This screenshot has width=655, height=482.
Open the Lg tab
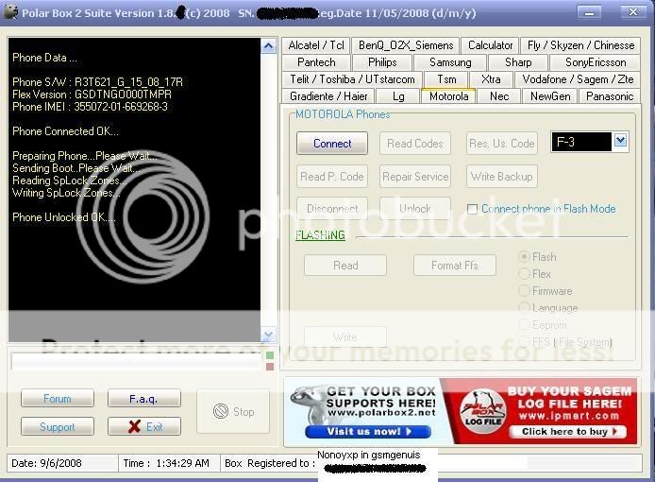tap(398, 96)
